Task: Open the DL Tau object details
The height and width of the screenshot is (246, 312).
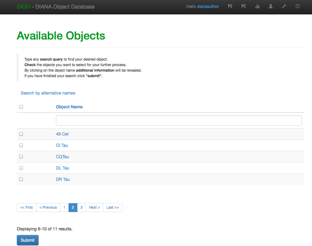Action: point(62,168)
